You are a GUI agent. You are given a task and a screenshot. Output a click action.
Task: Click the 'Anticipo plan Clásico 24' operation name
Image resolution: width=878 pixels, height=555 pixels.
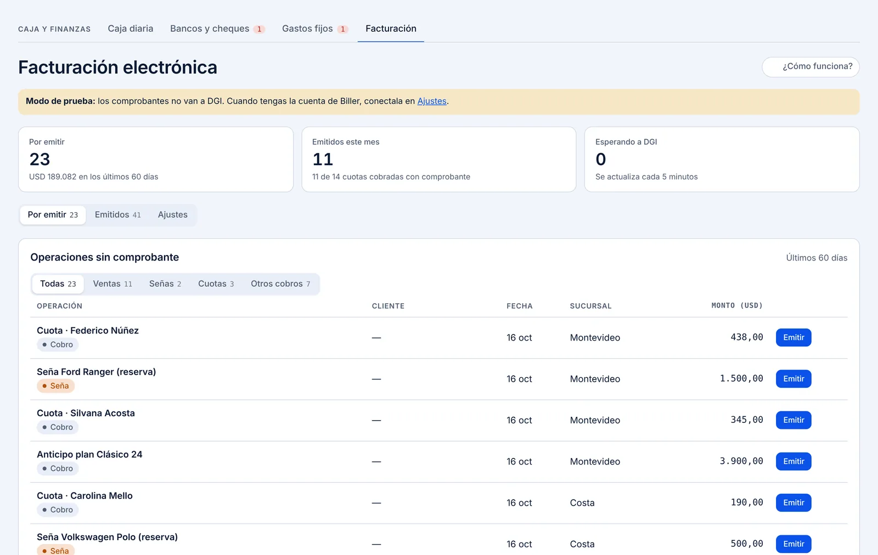pyautogui.click(x=89, y=455)
